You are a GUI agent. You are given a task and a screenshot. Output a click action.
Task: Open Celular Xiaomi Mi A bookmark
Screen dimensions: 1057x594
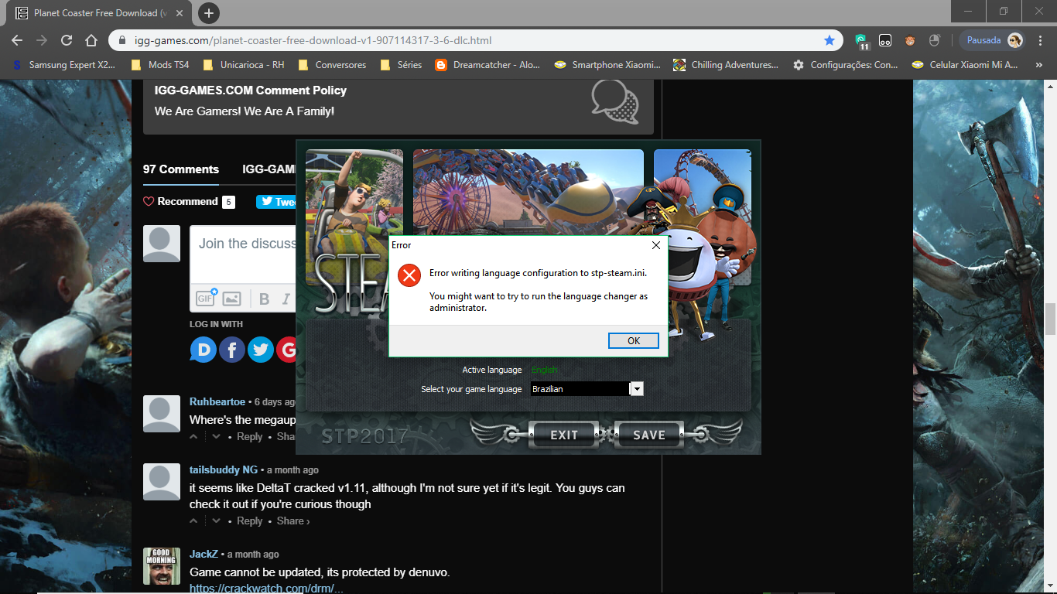pos(965,65)
